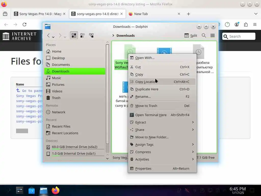Expand Assign Tags submenu
261x196 pixels.
coord(162,144)
